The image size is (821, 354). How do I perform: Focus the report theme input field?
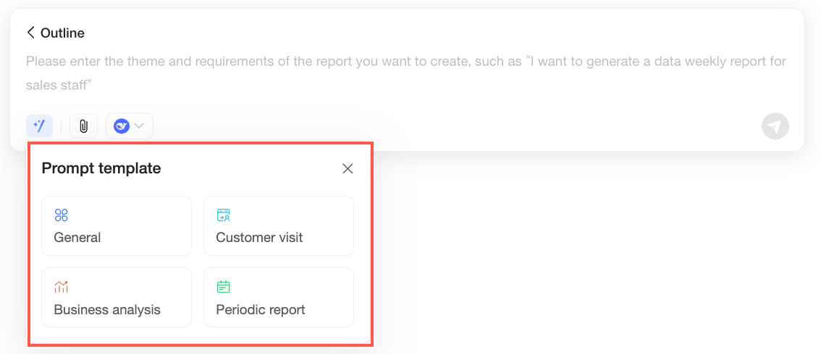coord(406,74)
